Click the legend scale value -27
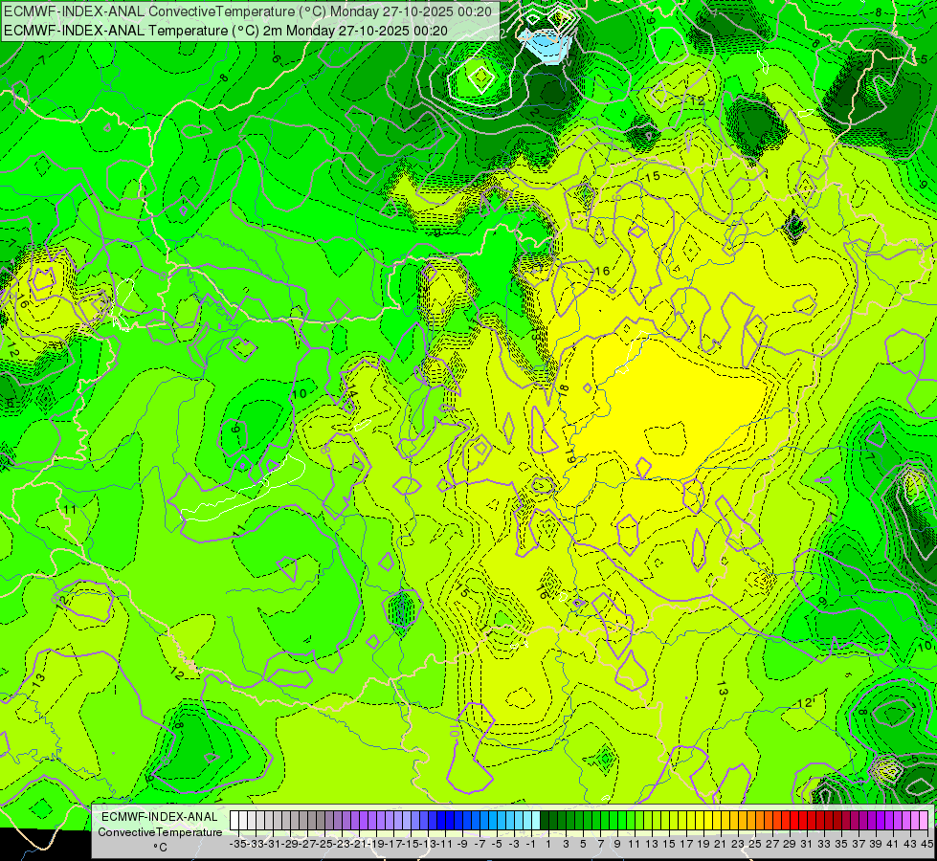Screen dimensions: 937x861 (x=308, y=844)
